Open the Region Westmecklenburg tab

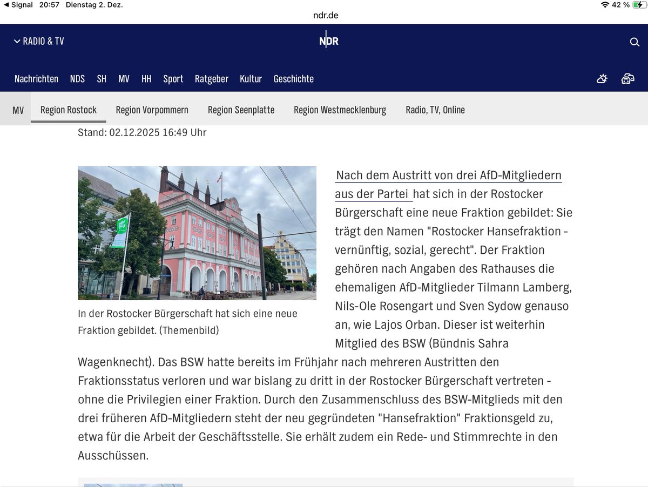pyautogui.click(x=340, y=110)
